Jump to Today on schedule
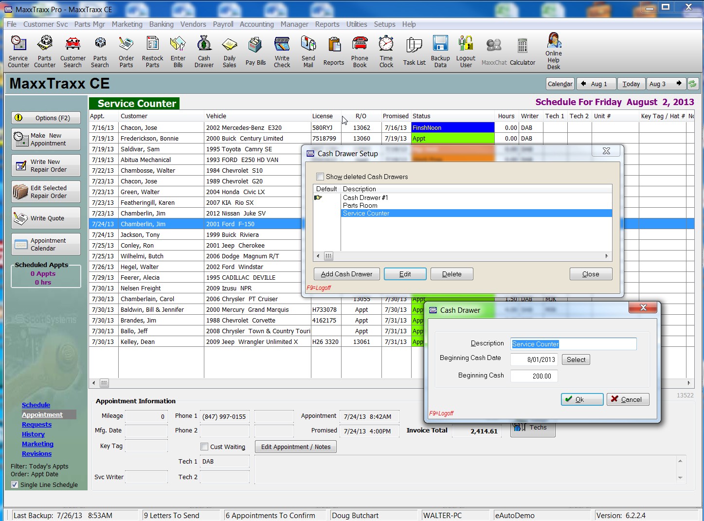Image resolution: width=704 pixels, height=521 pixels. (631, 84)
